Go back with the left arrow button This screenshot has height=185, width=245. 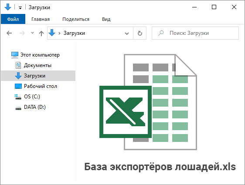pos(9,33)
